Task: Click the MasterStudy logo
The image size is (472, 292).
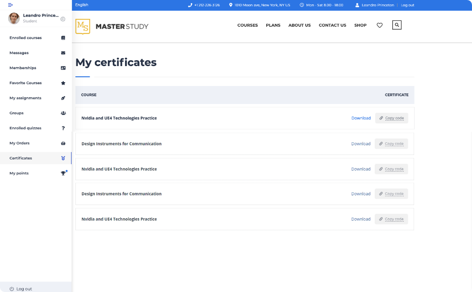Action: (112, 26)
